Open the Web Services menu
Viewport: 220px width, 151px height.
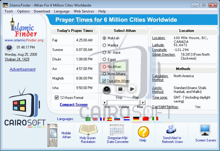84,11
